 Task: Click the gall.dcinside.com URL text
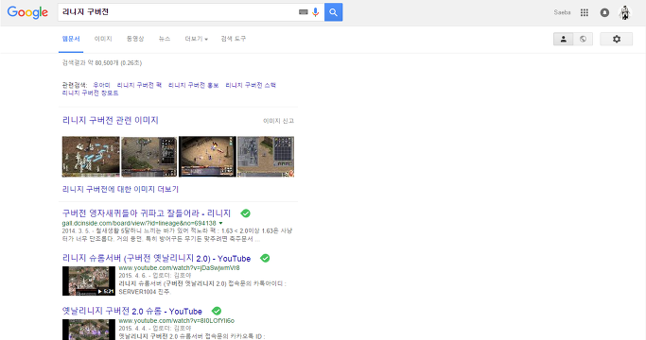[139, 224]
